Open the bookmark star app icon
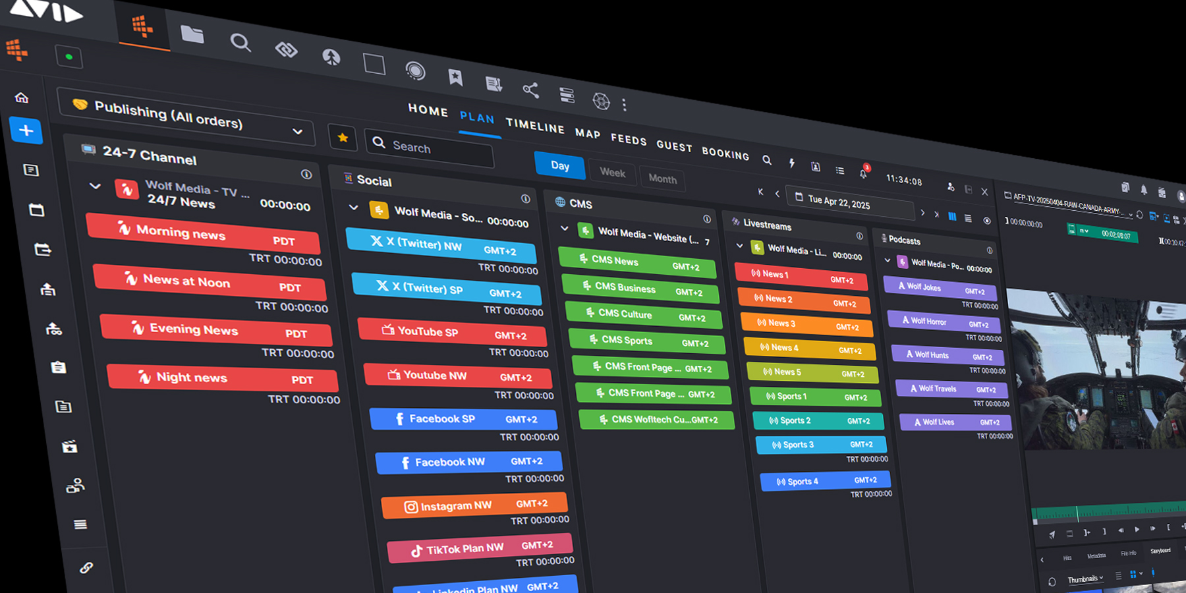Screen dimensions: 1186x593 click(455, 77)
